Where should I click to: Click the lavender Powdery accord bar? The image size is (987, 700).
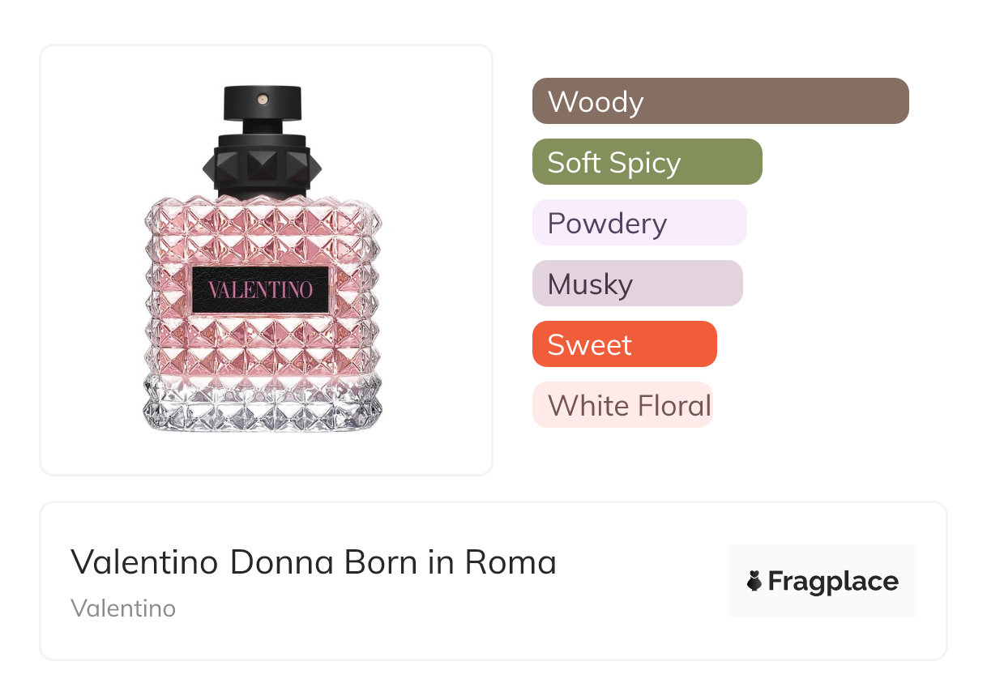tap(639, 223)
